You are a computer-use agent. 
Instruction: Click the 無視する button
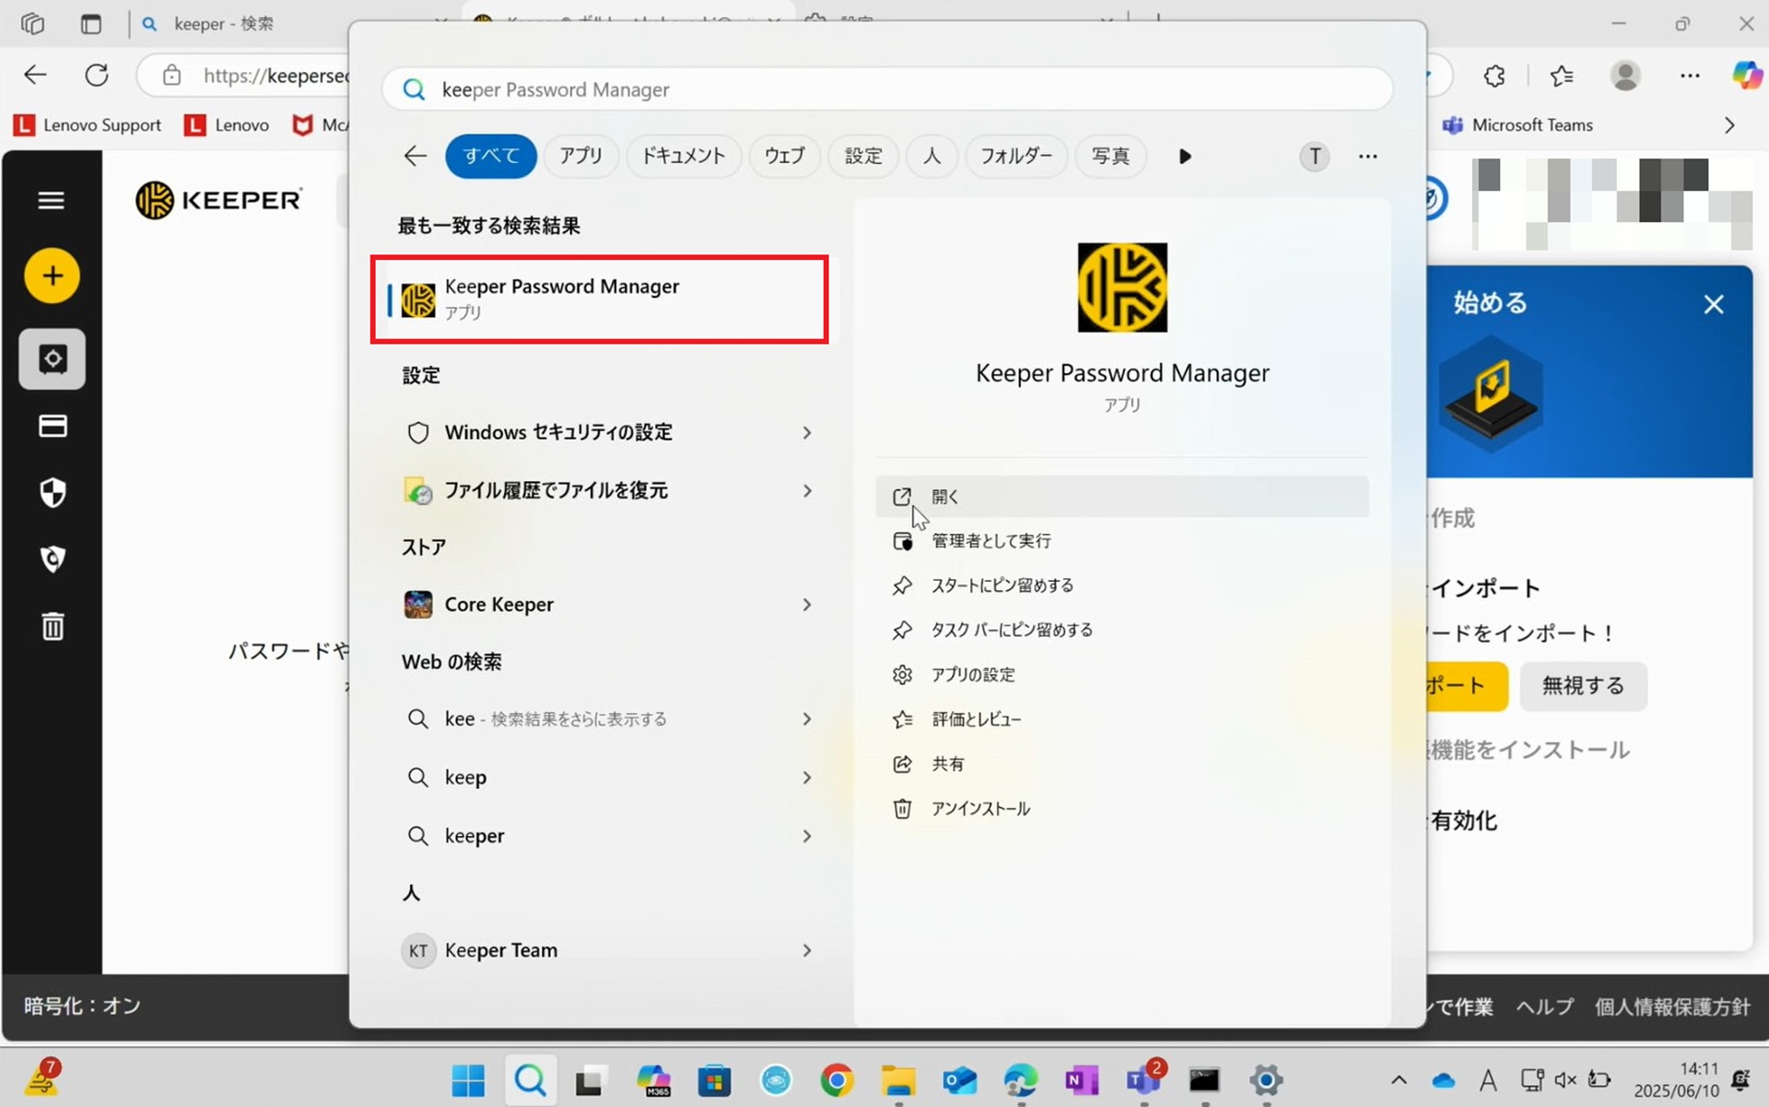tap(1582, 686)
